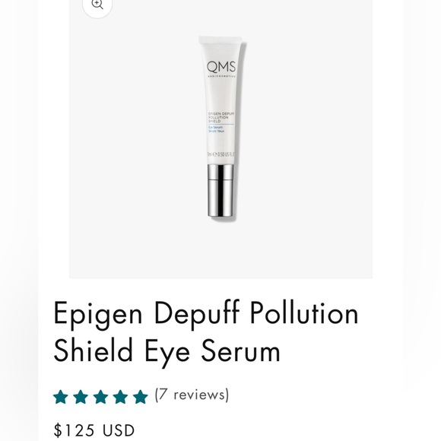Click the word Pollution in product title
Viewport: 441px width, 441px height.
pos(304,313)
